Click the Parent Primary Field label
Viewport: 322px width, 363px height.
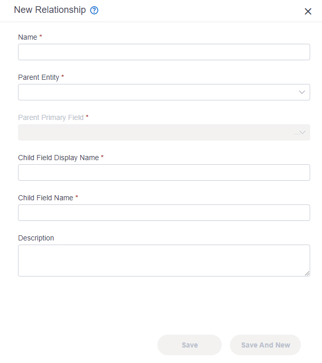click(51, 117)
